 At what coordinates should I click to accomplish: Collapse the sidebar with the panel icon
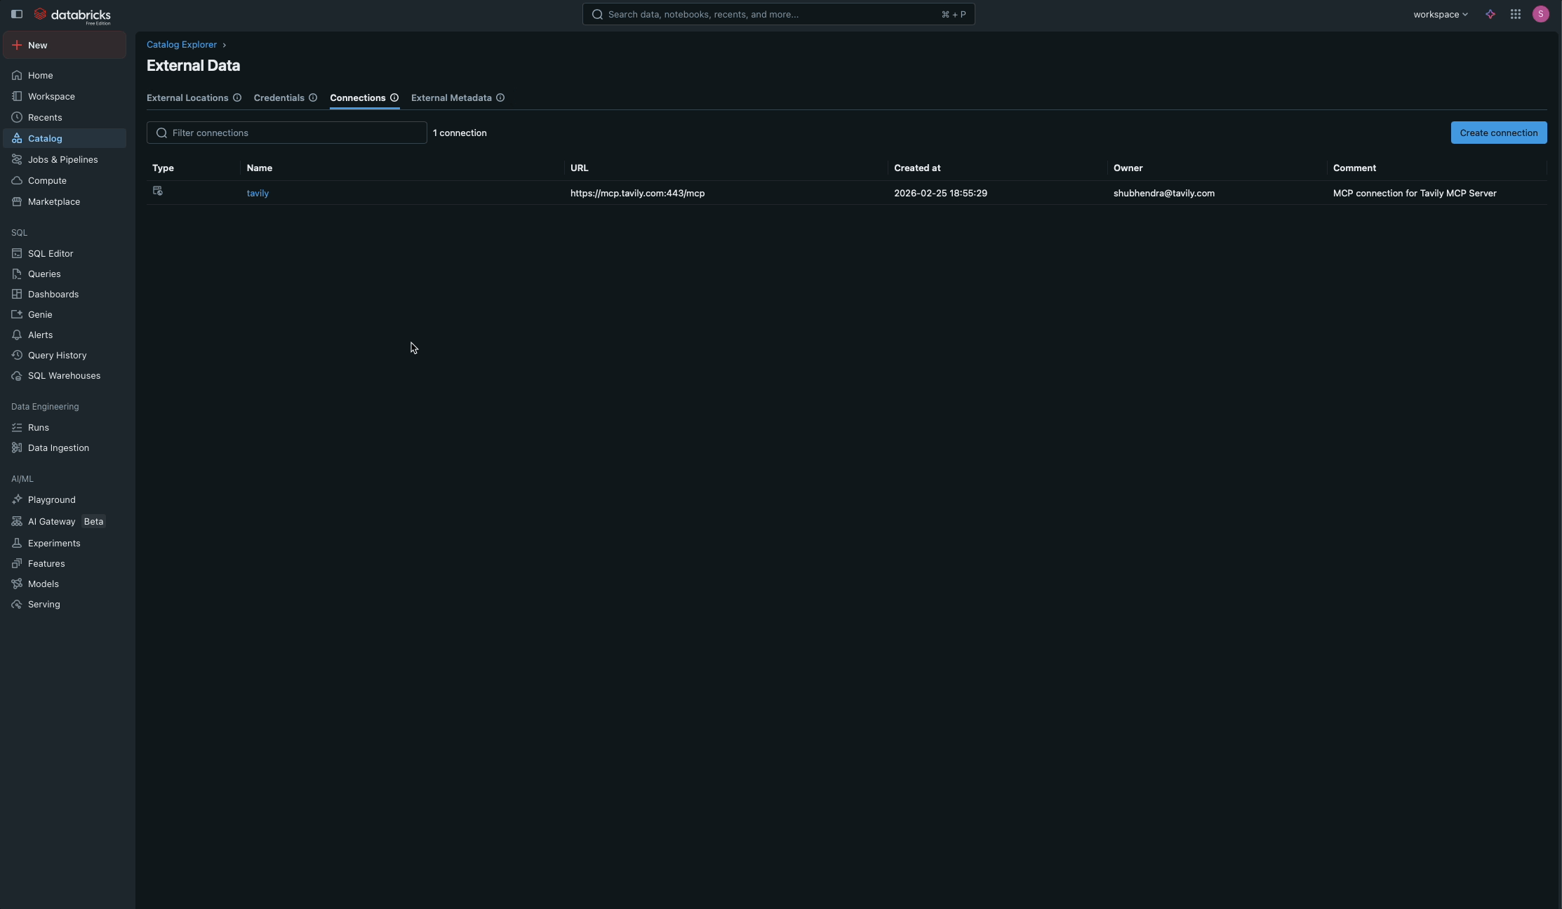tap(17, 14)
